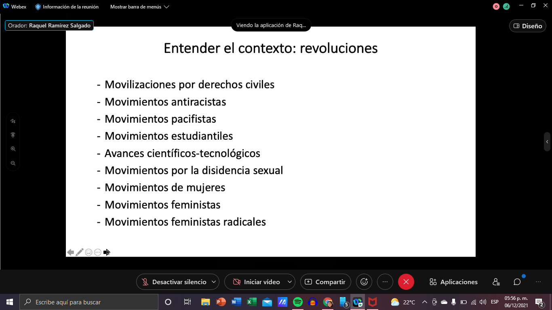Open PowerPoint from the taskbar
Screen dimensions: 552x310
(221, 302)
